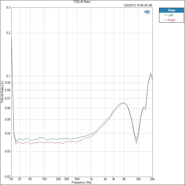Select the Right entry in the legend

coord(171,20)
